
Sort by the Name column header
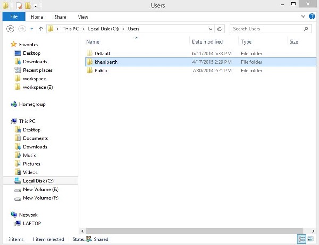pyautogui.click(x=93, y=41)
